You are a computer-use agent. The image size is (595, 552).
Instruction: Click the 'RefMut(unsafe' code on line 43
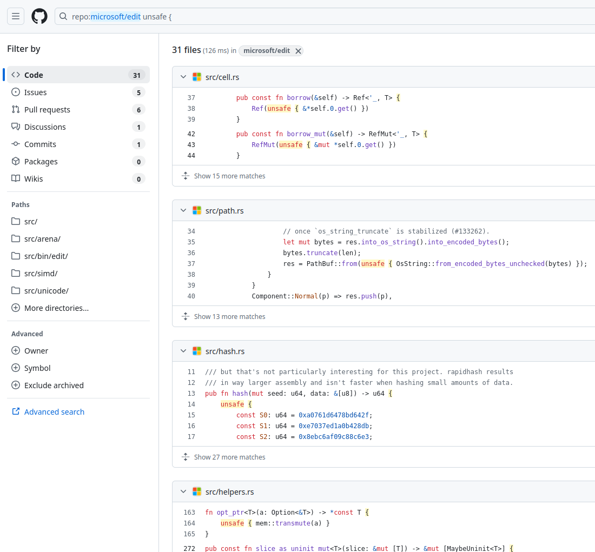pos(277,144)
